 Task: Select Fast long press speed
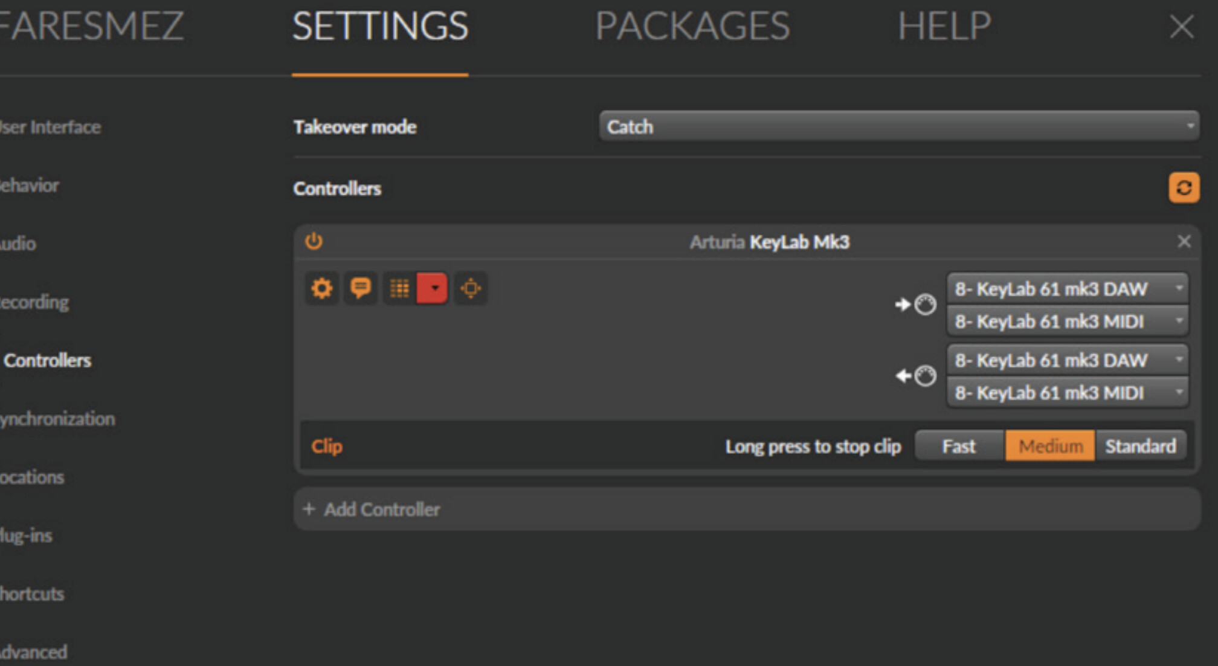point(959,446)
